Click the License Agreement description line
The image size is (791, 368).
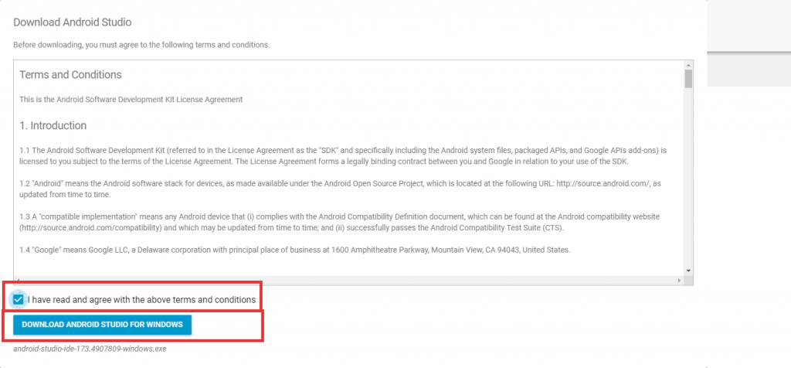click(131, 100)
